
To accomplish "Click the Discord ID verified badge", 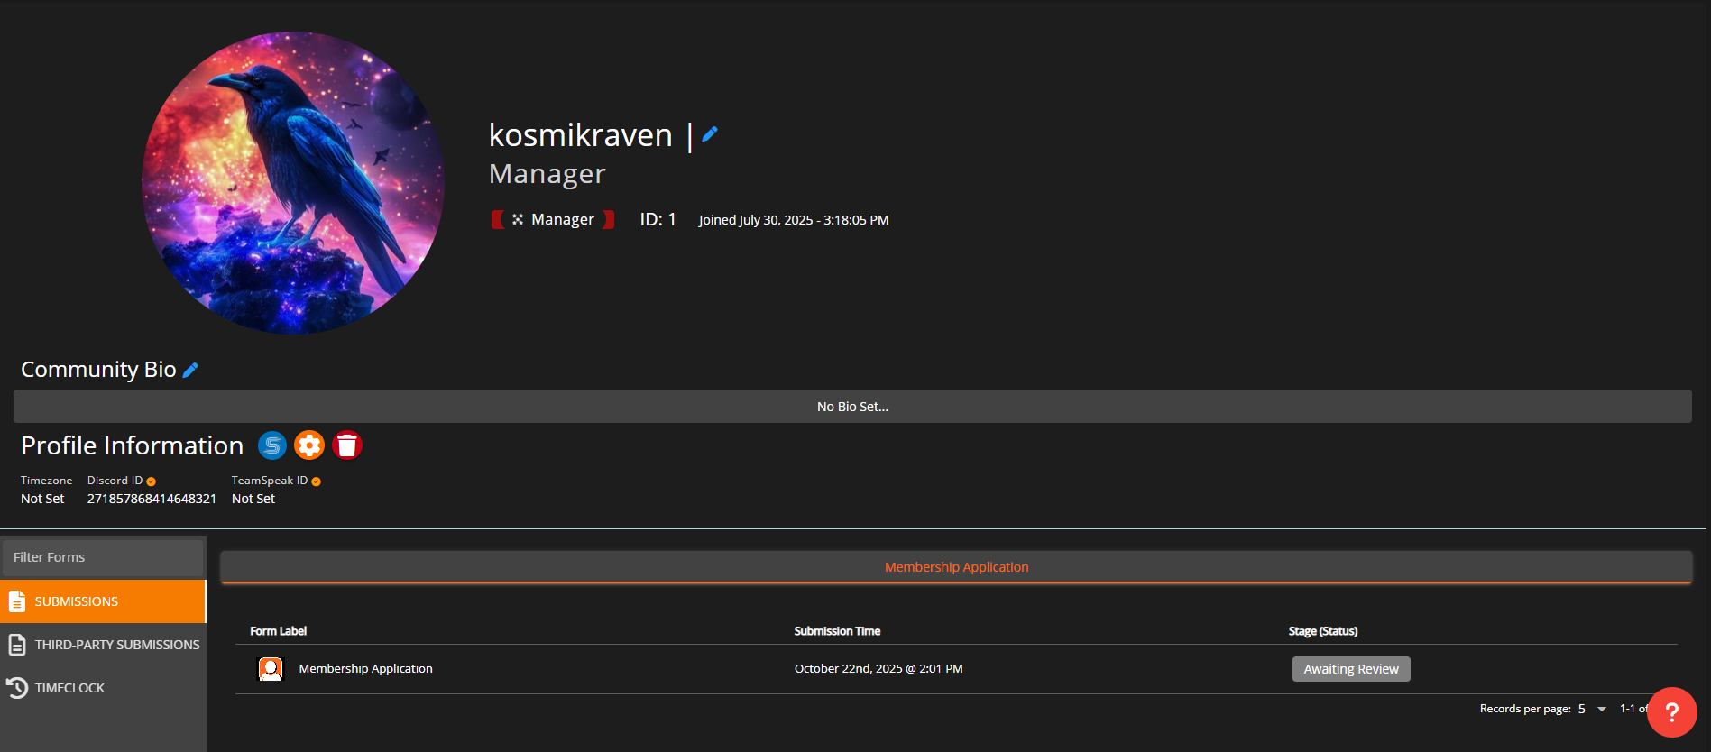I will pyautogui.click(x=152, y=481).
